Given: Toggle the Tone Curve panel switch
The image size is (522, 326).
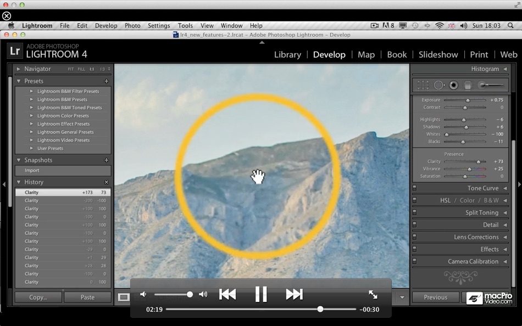Looking at the screenshot, I should 415,188.
